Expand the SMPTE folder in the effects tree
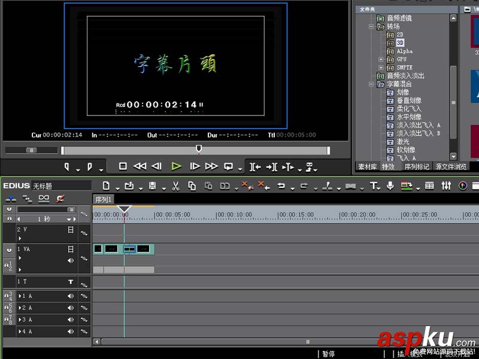The width and height of the screenshot is (479, 359). point(381,66)
